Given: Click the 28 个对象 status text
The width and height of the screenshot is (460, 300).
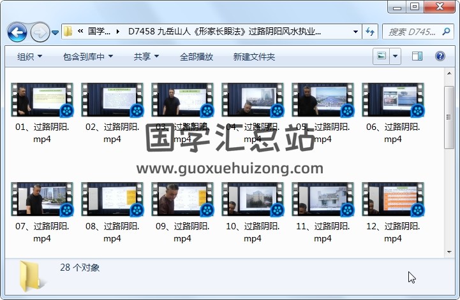Looking at the screenshot, I should click(80, 268).
